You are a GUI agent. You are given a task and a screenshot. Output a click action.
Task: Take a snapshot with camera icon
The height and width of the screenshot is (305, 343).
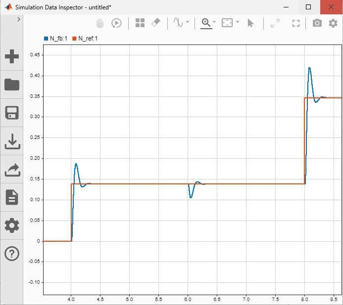317,23
